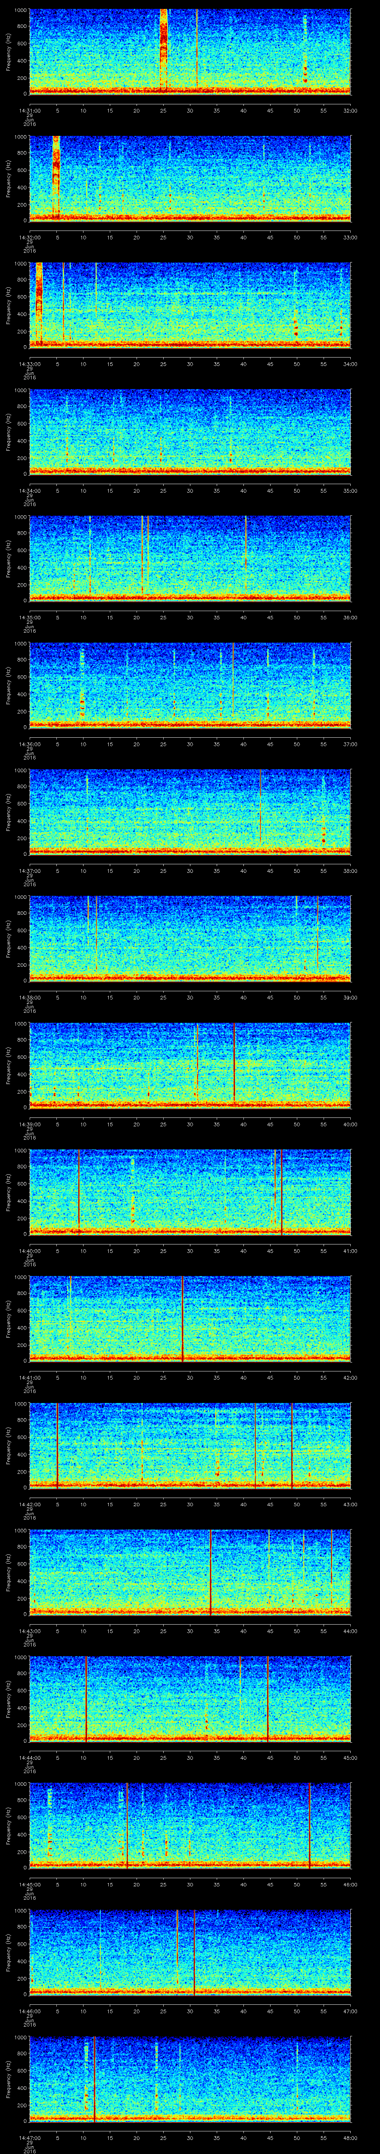Select the "14:47:00" start time label
The width and height of the screenshot is (380, 2154).
pyautogui.click(x=29, y=2139)
